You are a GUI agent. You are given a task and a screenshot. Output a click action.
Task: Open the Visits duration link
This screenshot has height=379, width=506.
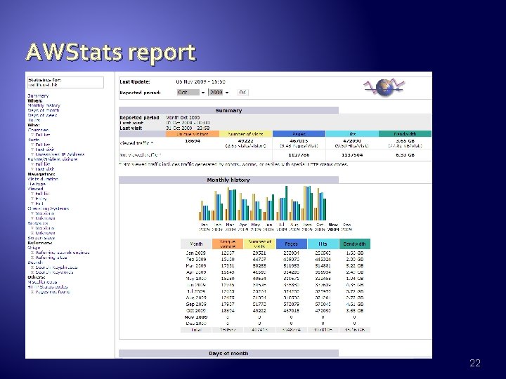coord(43,179)
